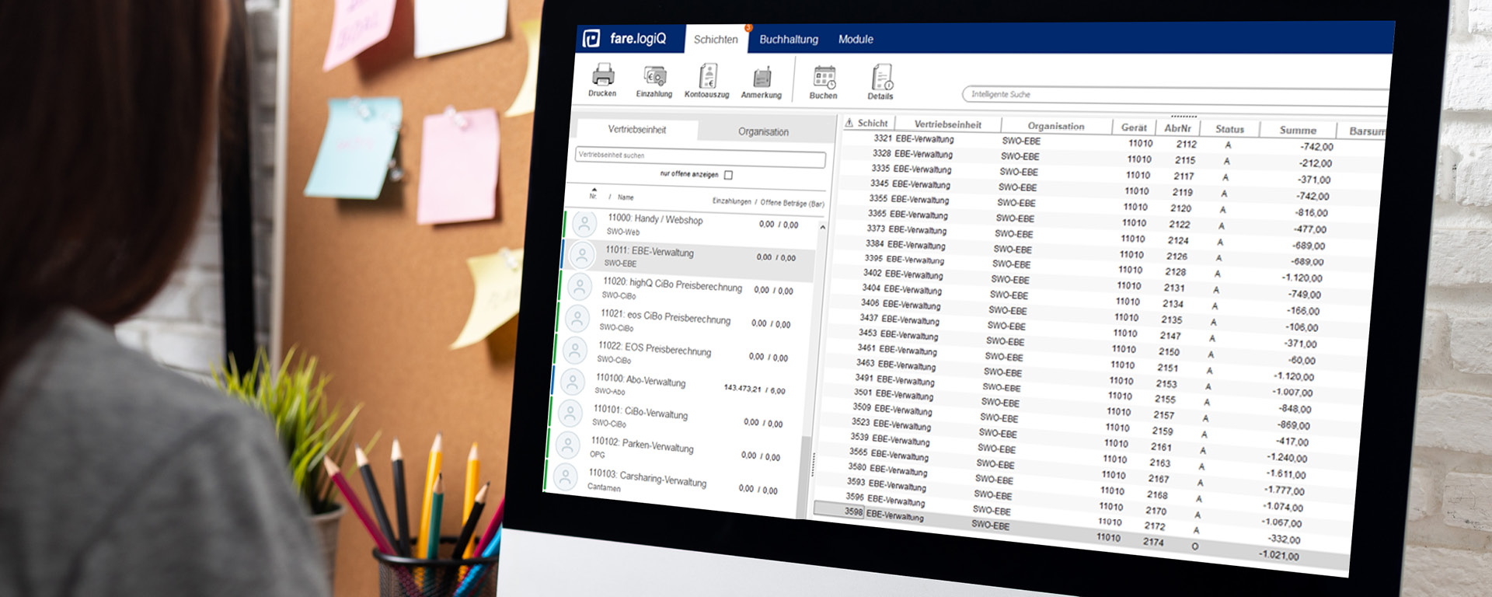The height and width of the screenshot is (597, 1492).
Task: Enable 'nur offene anzeigen' checkbox
Action: 728,175
